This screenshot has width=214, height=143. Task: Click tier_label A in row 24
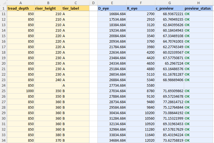coord(76,86)
